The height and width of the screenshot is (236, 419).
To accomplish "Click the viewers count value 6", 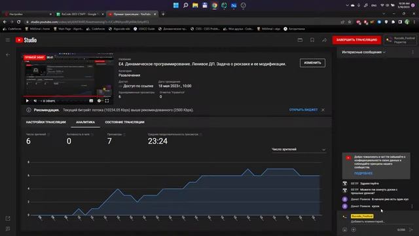I will pos(28,142).
